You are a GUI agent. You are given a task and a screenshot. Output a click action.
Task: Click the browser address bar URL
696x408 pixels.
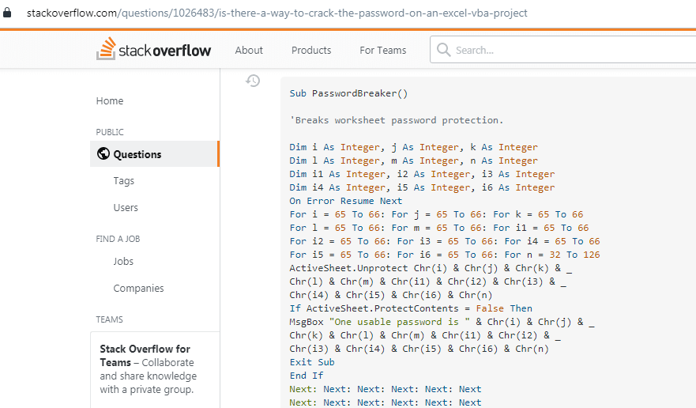pos(277,13)
